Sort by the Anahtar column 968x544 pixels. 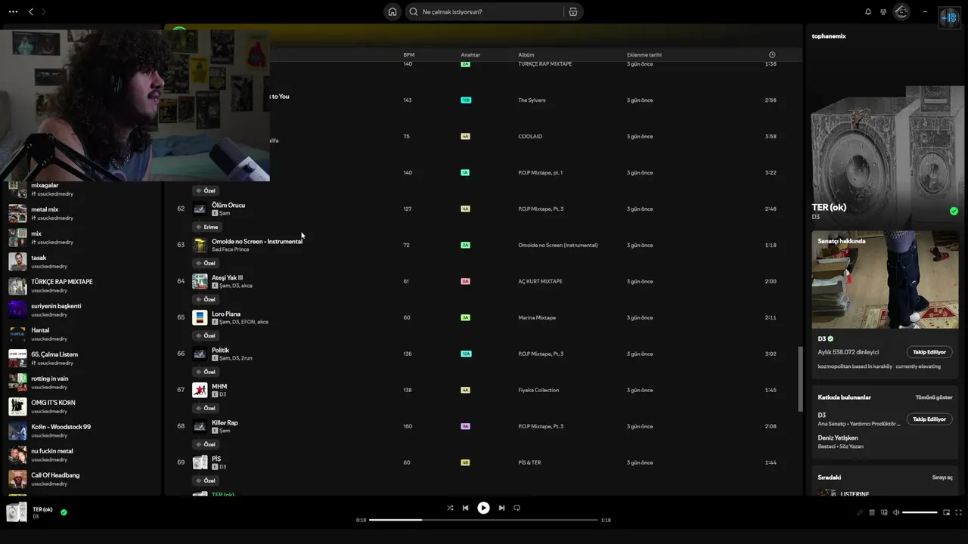(470, 55)
